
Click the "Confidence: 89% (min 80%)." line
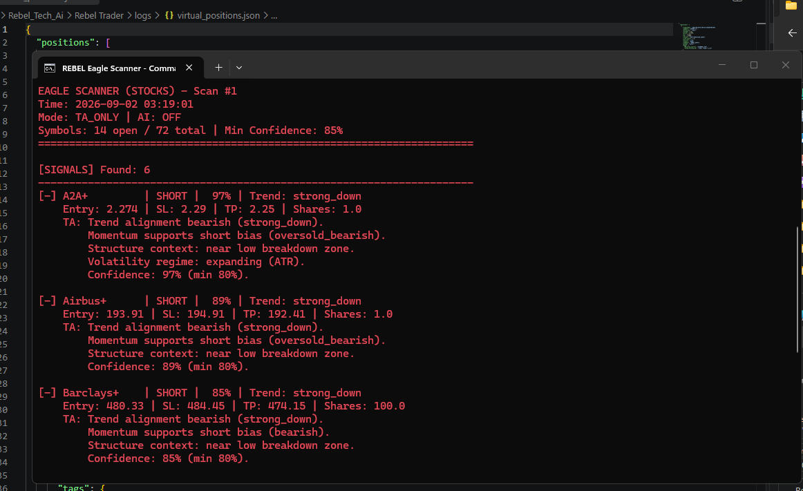coord(168,367)
